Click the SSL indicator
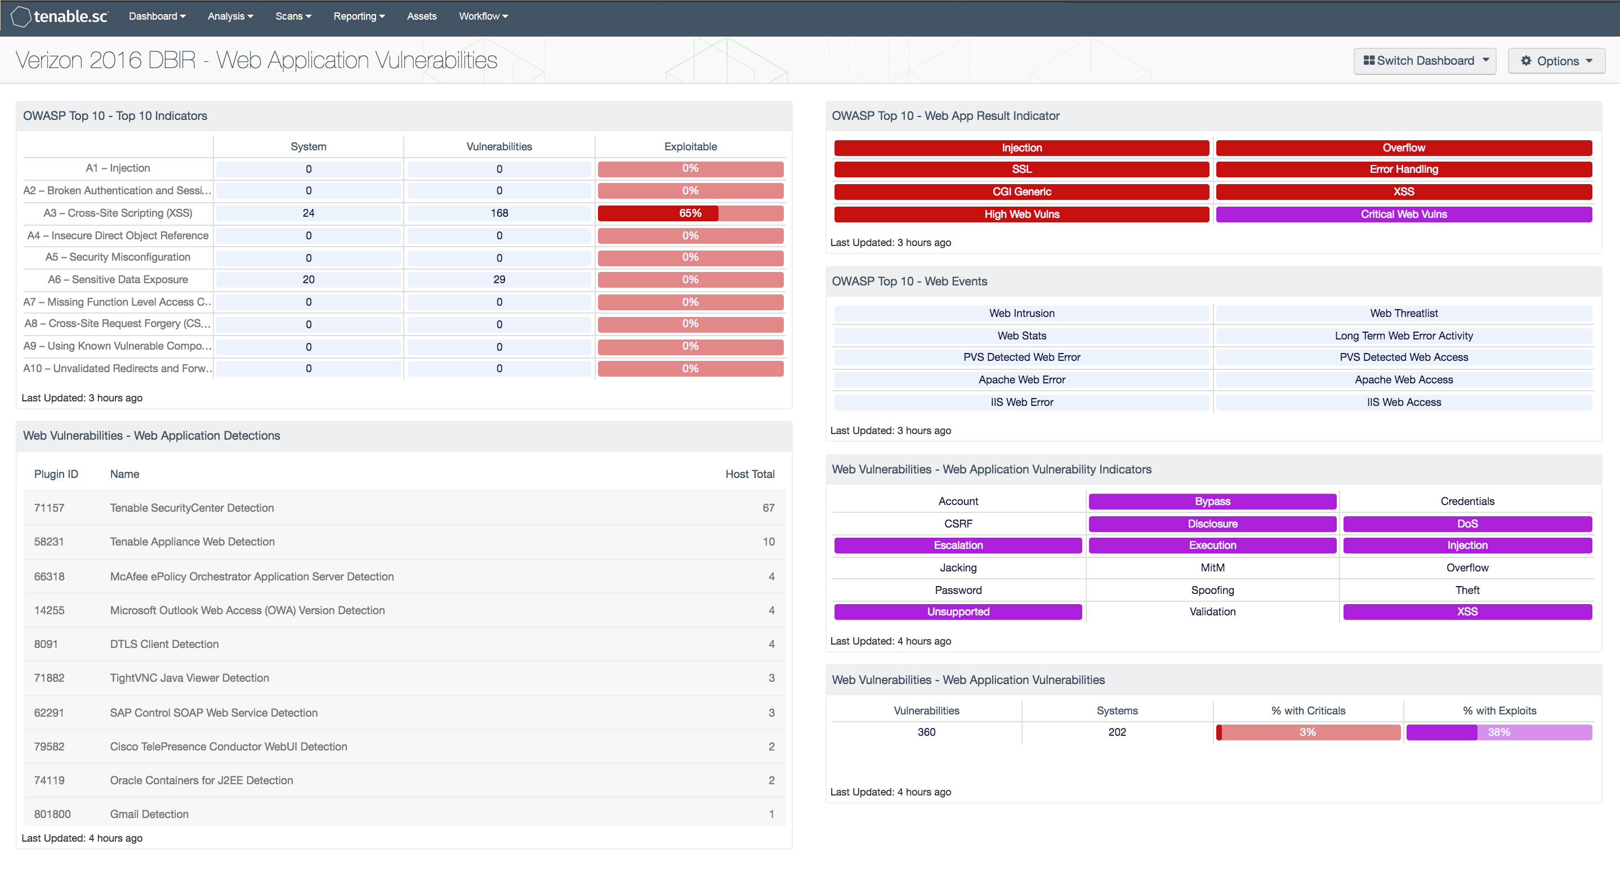The width and height of the screenshot is (1620, 876). [1021, 169]
